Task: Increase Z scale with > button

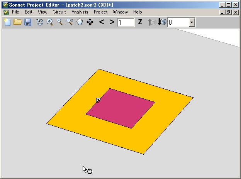Action: (x=112, y=22)
